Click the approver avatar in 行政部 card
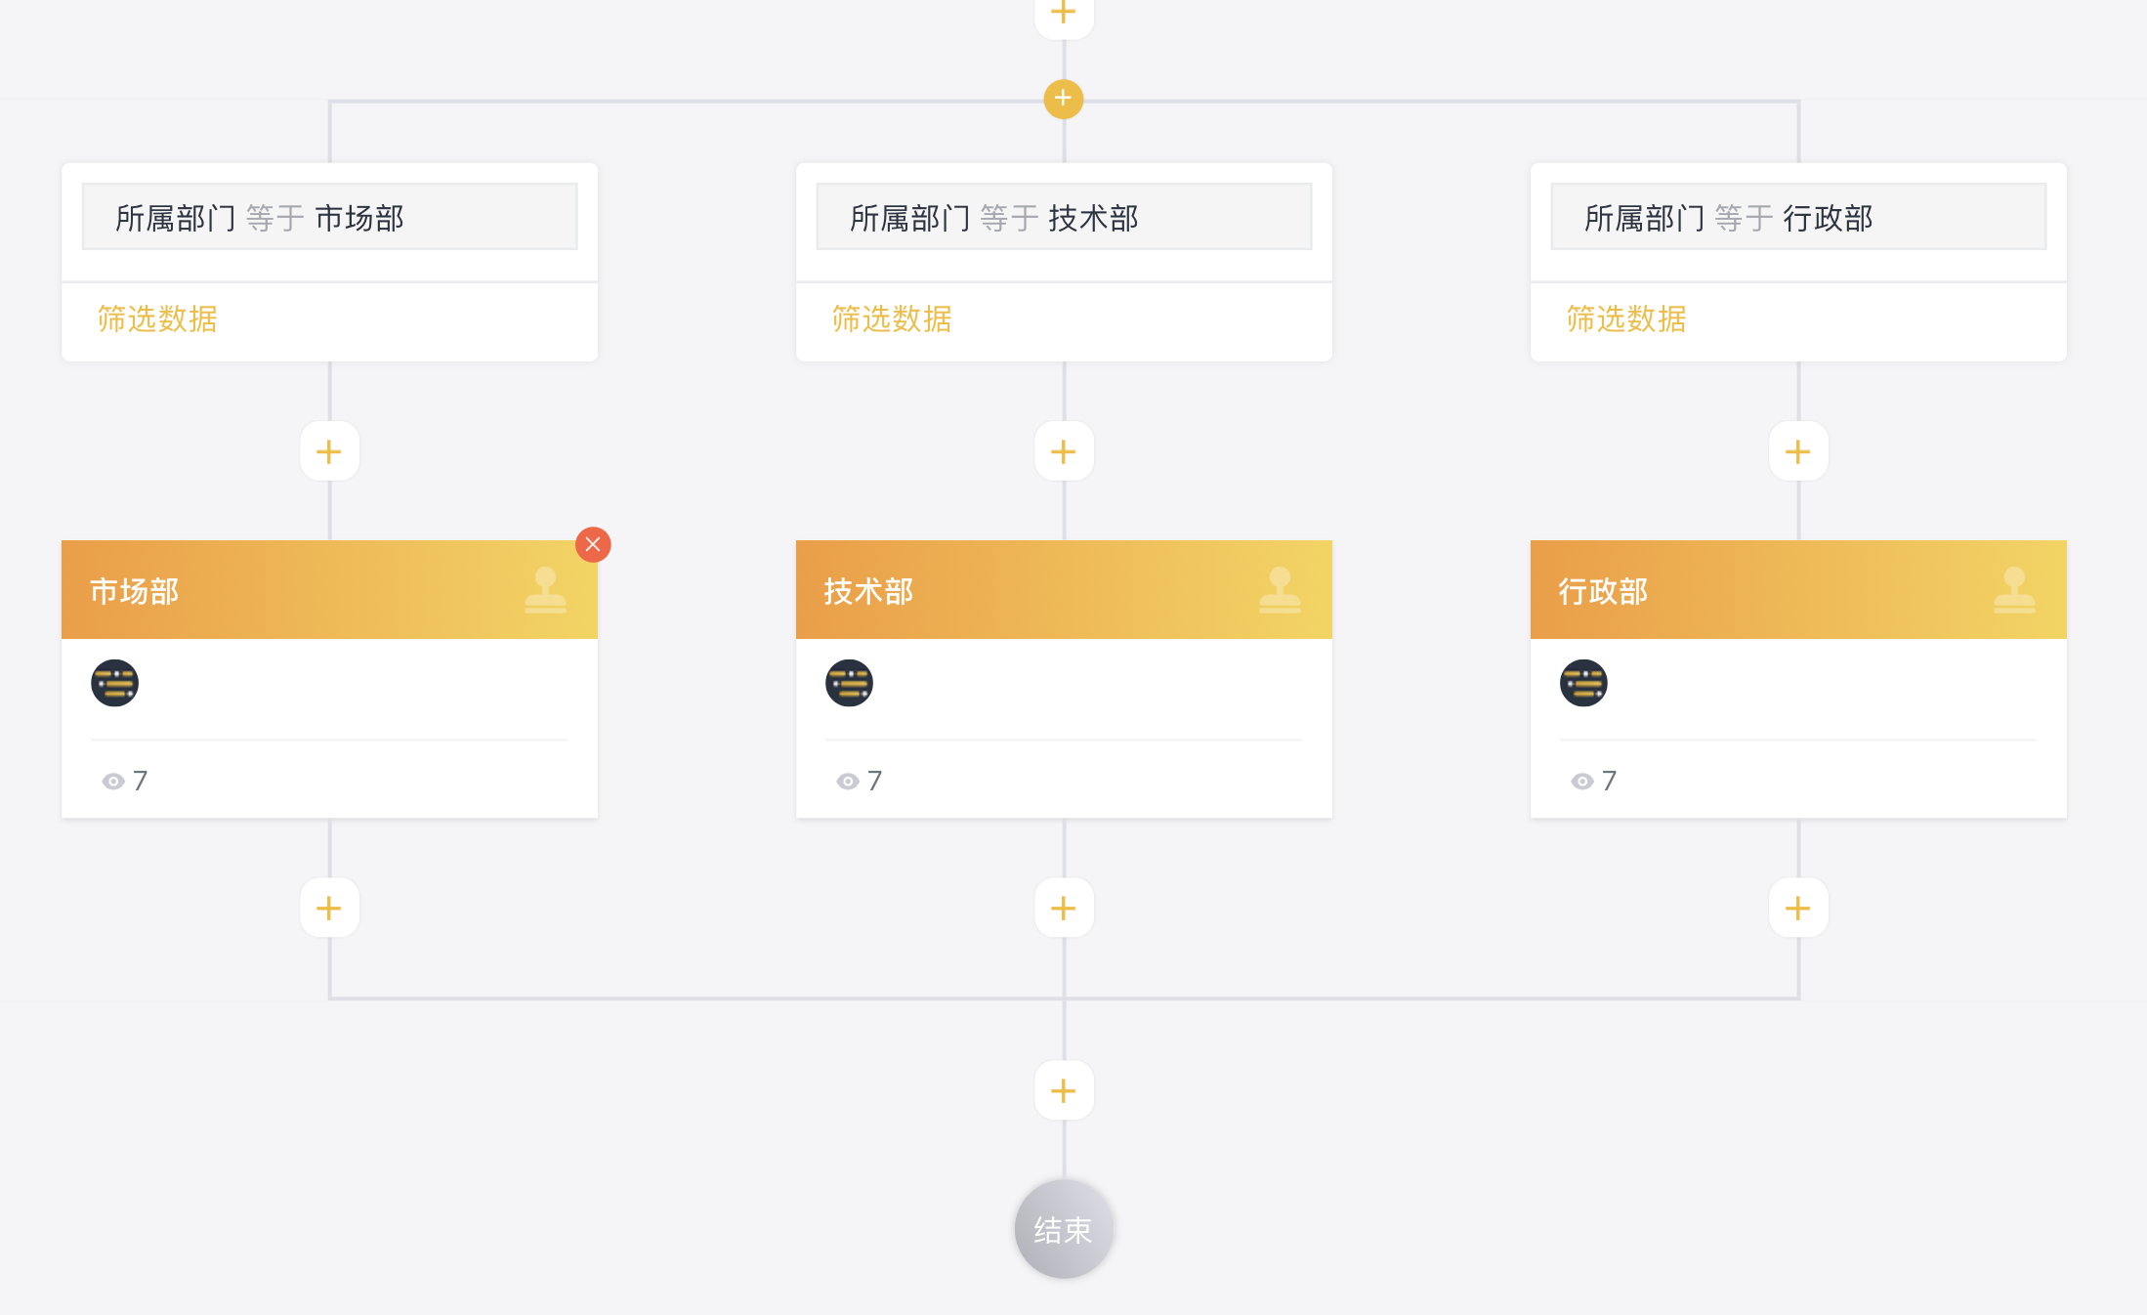 coord(1583,683)
